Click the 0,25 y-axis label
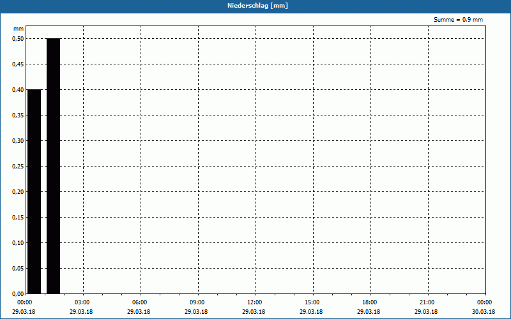Image resolution: width=511 pixels, height=319 pixels. [x=18, y=167]
